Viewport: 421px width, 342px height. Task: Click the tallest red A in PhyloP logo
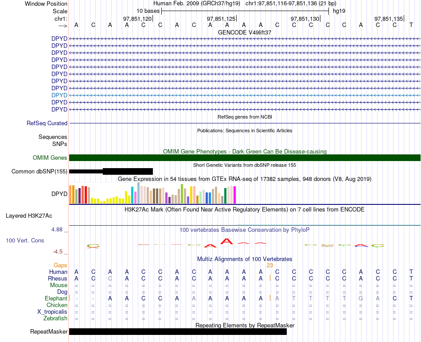coord(226,241)
